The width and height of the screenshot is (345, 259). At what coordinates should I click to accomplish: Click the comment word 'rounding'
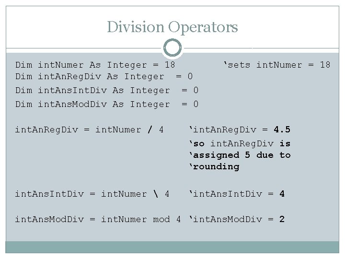click(214, 167)
